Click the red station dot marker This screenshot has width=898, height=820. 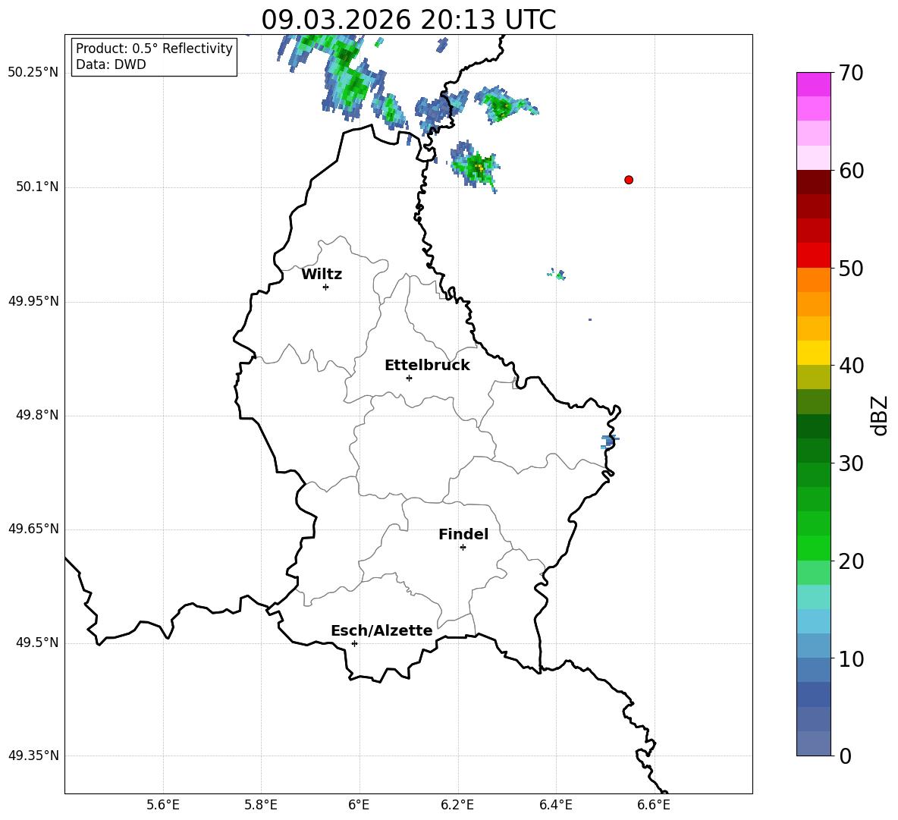coord(629,180)
